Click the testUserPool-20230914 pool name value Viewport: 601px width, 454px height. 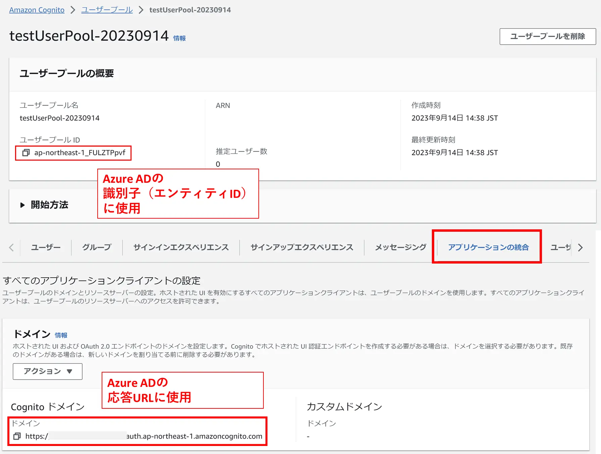tap(60, 118)
